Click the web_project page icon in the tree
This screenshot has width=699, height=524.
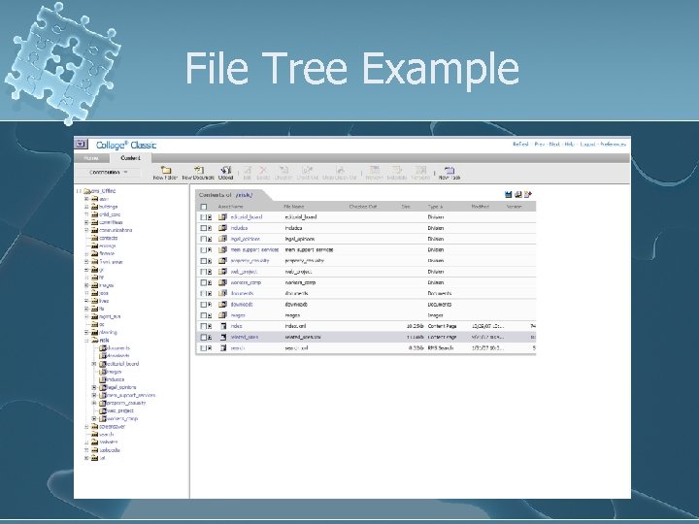point(103,410)
